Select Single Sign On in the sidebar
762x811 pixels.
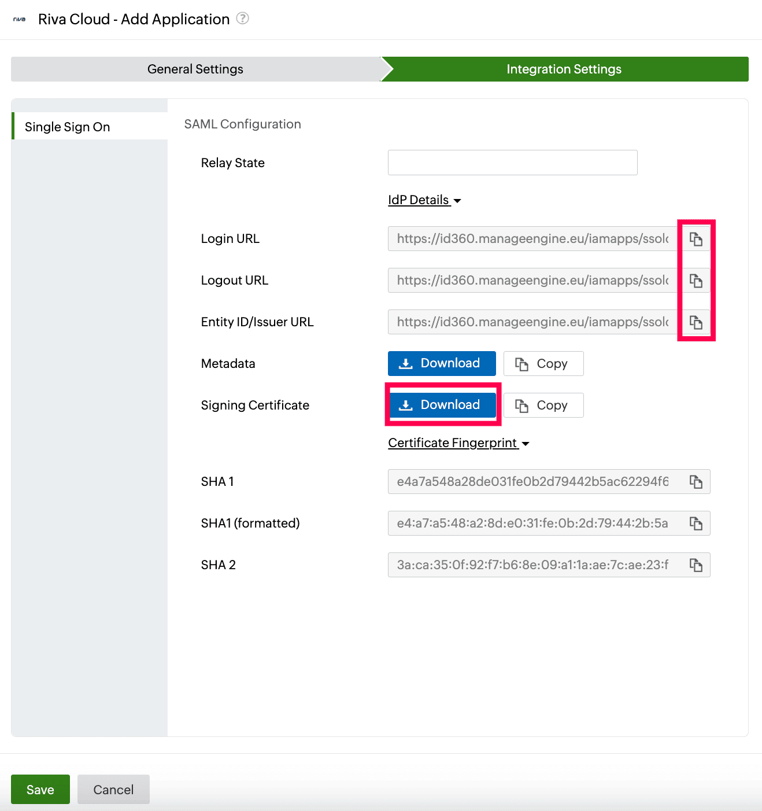coord(68,126)
